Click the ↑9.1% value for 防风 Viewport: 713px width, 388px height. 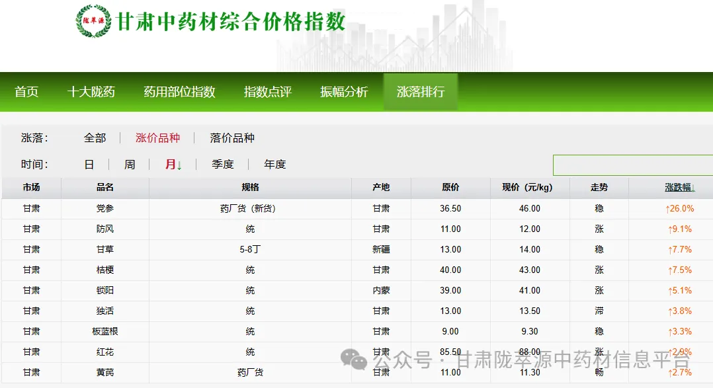coord(680,229)
